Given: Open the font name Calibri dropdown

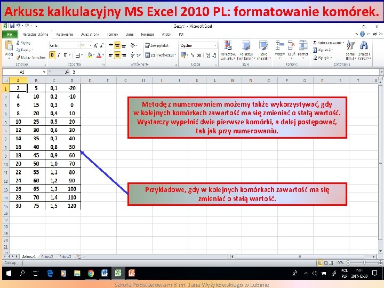Looking at the screenshot, I should click(78, 45).
